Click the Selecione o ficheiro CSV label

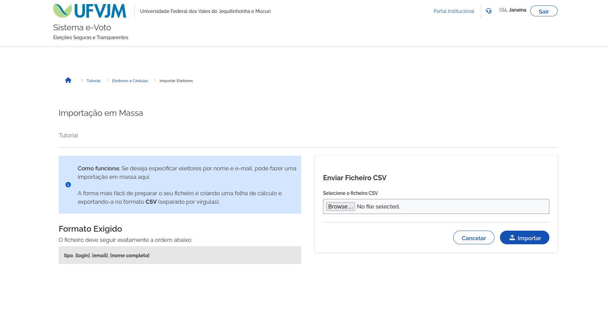(350, 193)
